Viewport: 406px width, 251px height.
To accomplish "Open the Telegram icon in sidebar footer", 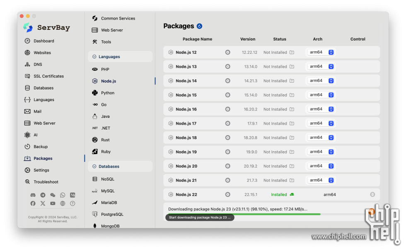I will [43, 195].
